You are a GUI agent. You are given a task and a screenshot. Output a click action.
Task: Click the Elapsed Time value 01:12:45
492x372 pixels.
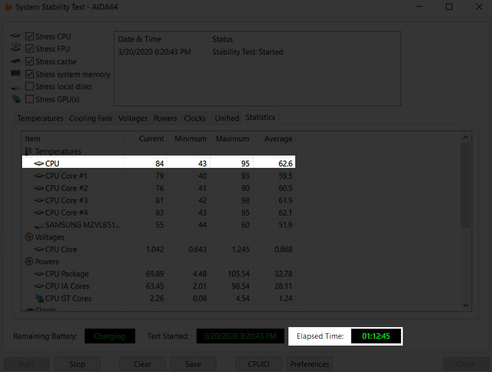tap(376, 336)
